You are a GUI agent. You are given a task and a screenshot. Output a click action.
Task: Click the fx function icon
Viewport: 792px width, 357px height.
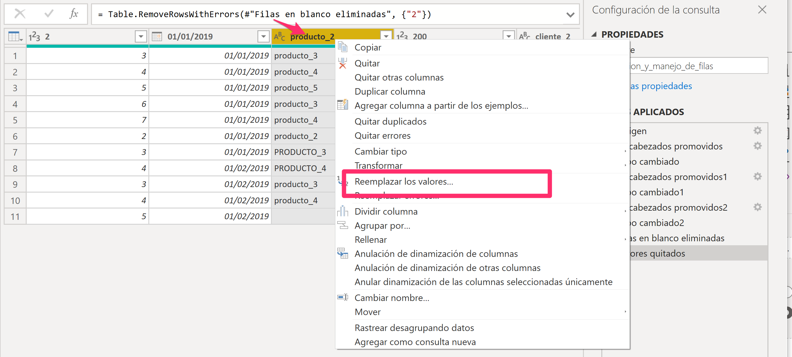(74, 14)
